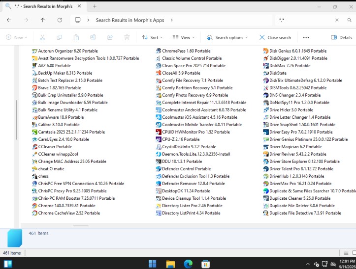The height and width of the screenshot is (269, 356).
Task: Click the Paste toolbar icon
Action: click(76, 37)
